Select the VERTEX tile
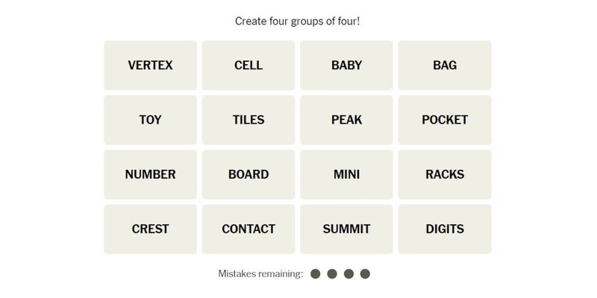 (150, 66)
